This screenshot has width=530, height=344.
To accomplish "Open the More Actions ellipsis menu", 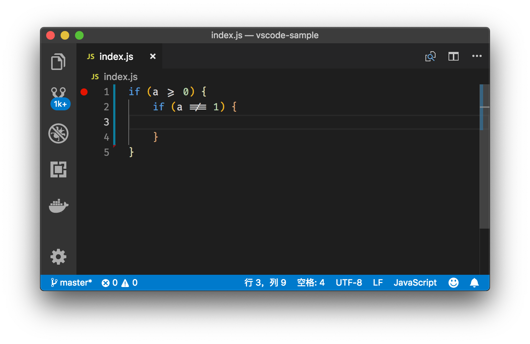I will pos(477,56).
